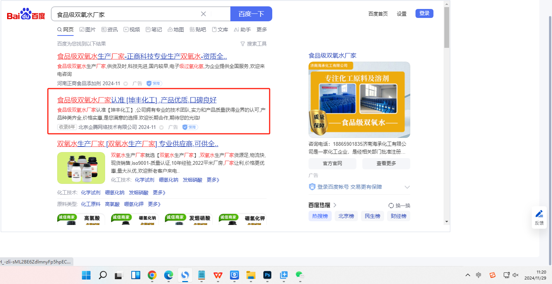The height and width of the screenshot is (284, 552).
Task: Open the Windows Start menu
Action: click(x=86, y=275)
